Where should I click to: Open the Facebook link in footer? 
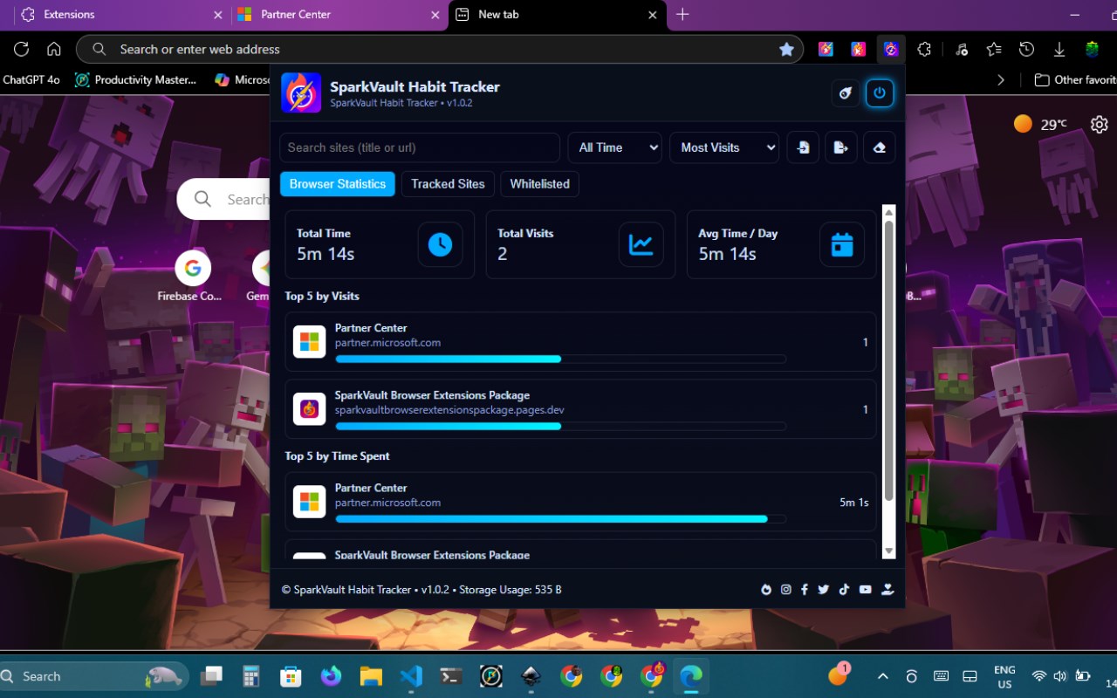(x=805, y=590)
